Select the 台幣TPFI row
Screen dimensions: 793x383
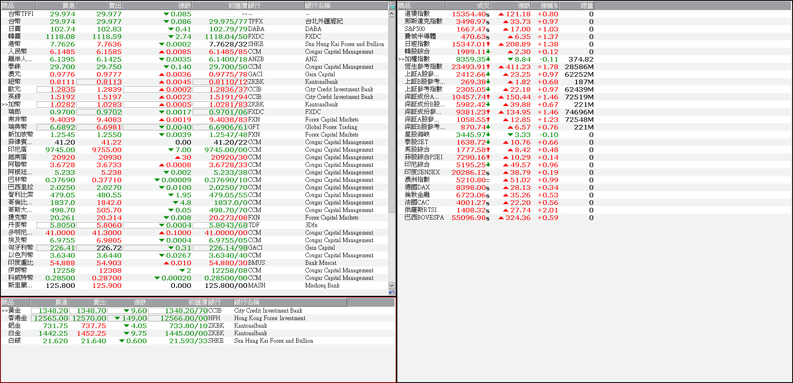pos(194,14)
